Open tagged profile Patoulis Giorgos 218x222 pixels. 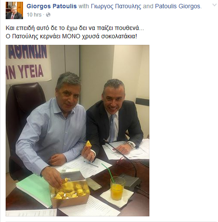178,6
